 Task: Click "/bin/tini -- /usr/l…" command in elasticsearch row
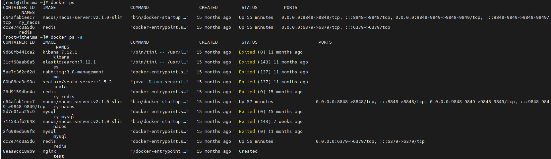pyautogui.click(x=159, y=62)
